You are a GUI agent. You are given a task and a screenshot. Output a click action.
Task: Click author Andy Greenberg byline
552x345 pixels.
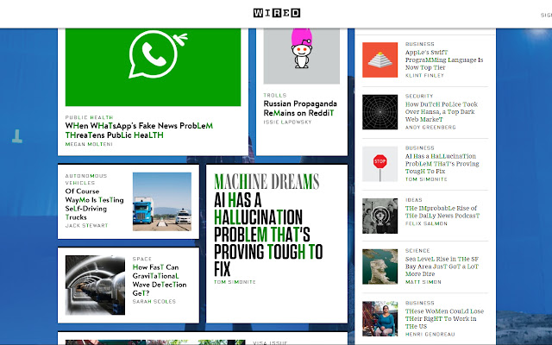pyautogui.click(x=429, y=127)
